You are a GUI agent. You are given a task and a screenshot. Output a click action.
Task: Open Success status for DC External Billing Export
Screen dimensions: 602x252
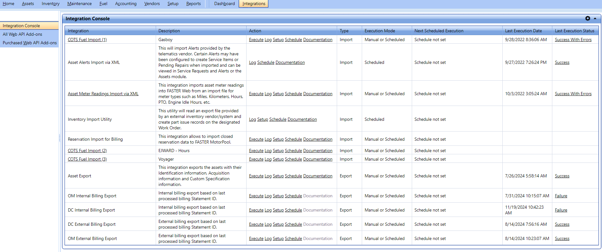click(x=562, y=224)
